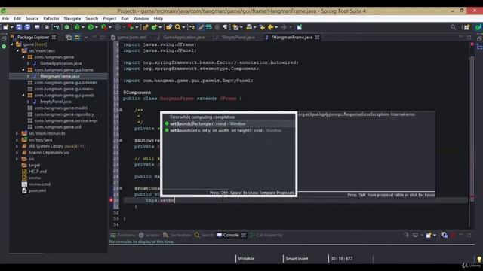483x271 pixels.
Task: Select HELP.md in the project tree
Action: point(37,172)
